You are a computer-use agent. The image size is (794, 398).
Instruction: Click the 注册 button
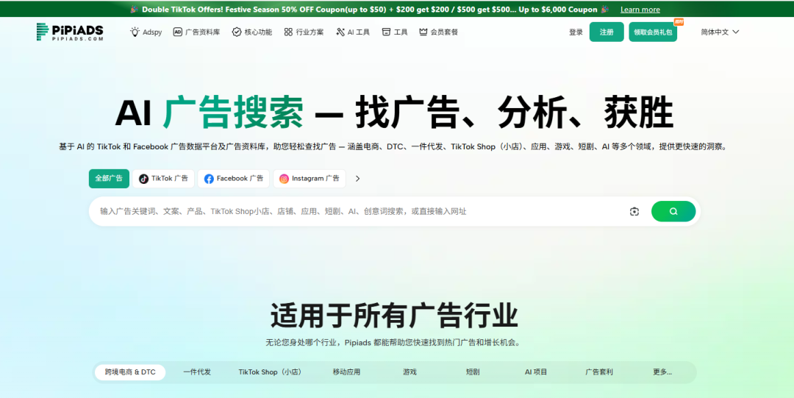[607, 32]
